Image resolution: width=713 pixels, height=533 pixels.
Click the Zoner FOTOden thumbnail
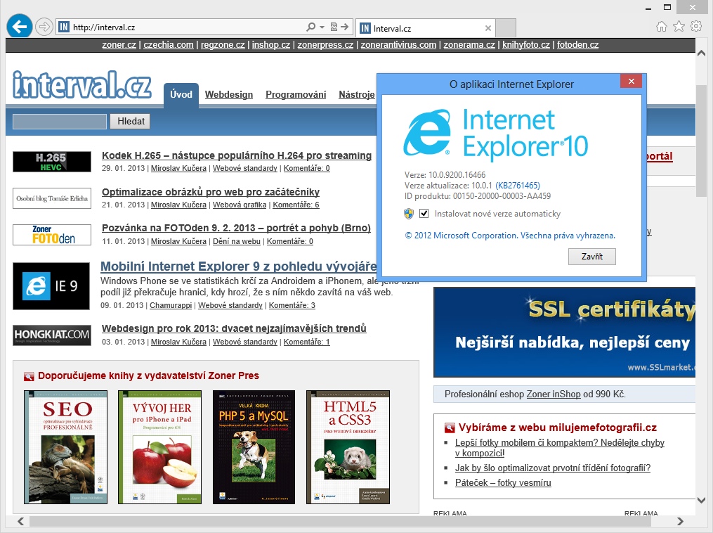click(52, 235)
